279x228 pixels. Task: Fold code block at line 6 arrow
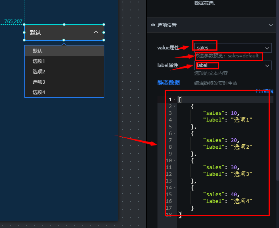174,134
